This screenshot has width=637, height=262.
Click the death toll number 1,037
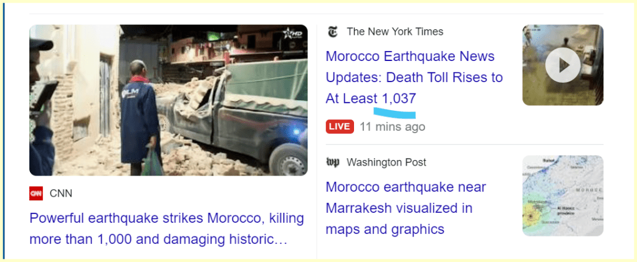click(x=399, y=98)
